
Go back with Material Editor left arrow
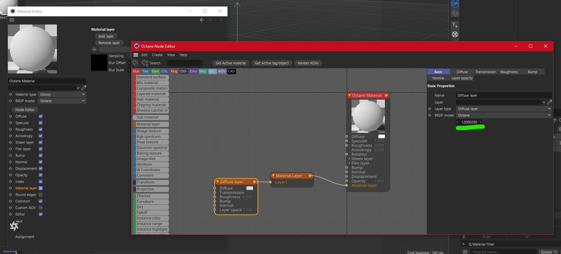202,20
